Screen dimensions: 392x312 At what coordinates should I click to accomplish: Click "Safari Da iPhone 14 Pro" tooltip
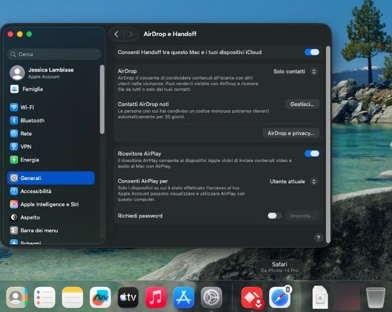pos(280,267)
